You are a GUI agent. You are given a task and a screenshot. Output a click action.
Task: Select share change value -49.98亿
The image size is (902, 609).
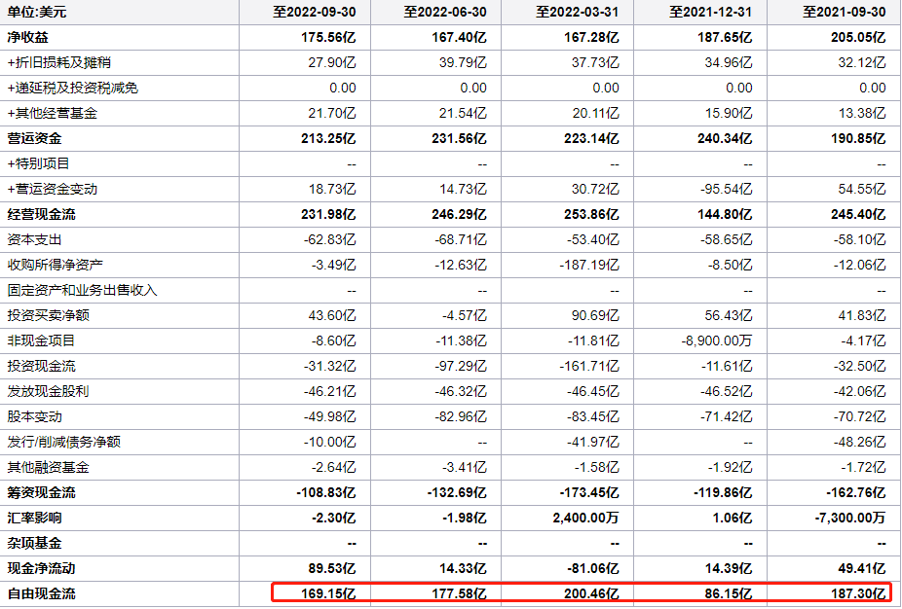pyautogui.click(x=330, y=416)
